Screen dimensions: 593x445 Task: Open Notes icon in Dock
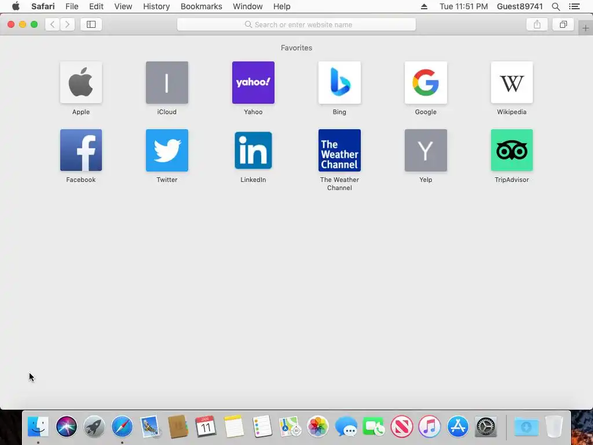pyautogui.click(x=234, y=426)
